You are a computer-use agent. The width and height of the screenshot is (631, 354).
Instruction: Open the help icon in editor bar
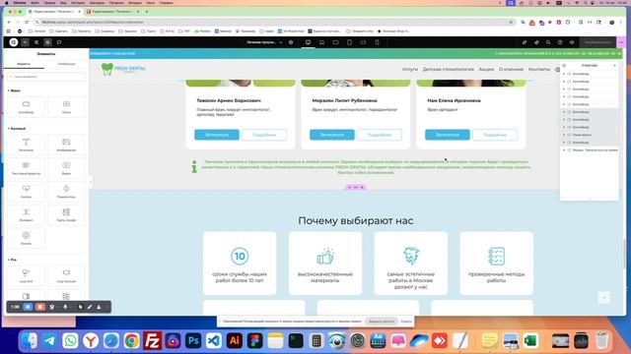coord(560,42)
